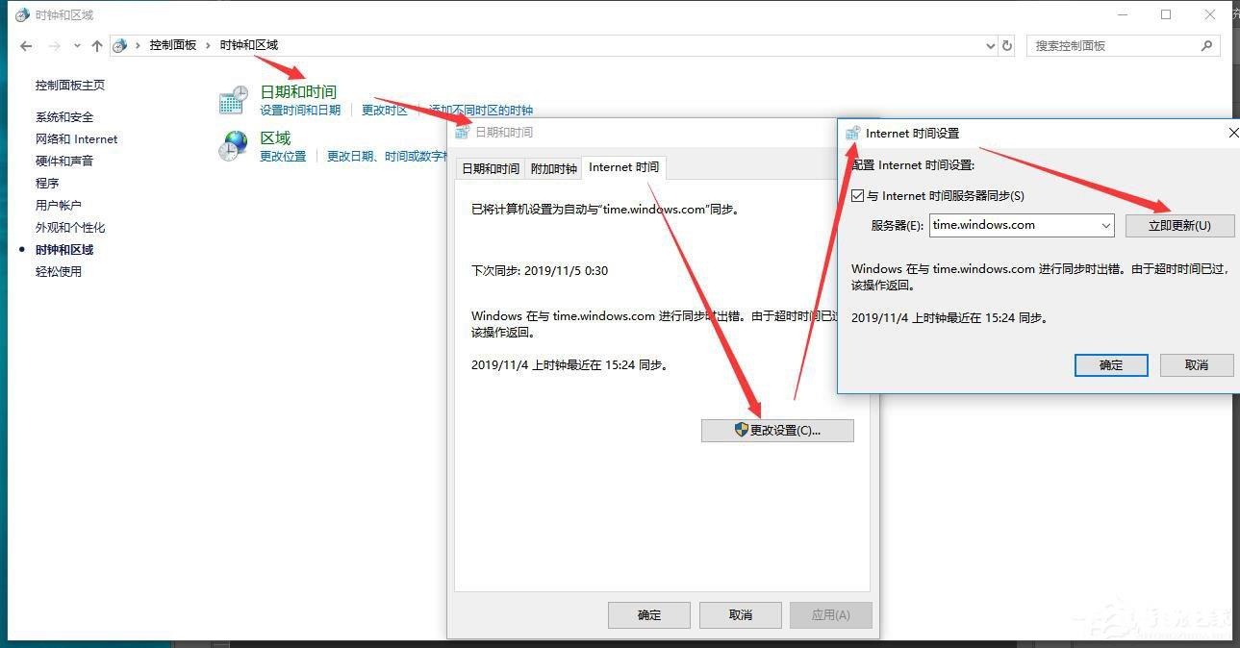Switch to the 附加时钟 tab
The width and height of the screenshot is (1240, 648).
[x=553, y=168]
